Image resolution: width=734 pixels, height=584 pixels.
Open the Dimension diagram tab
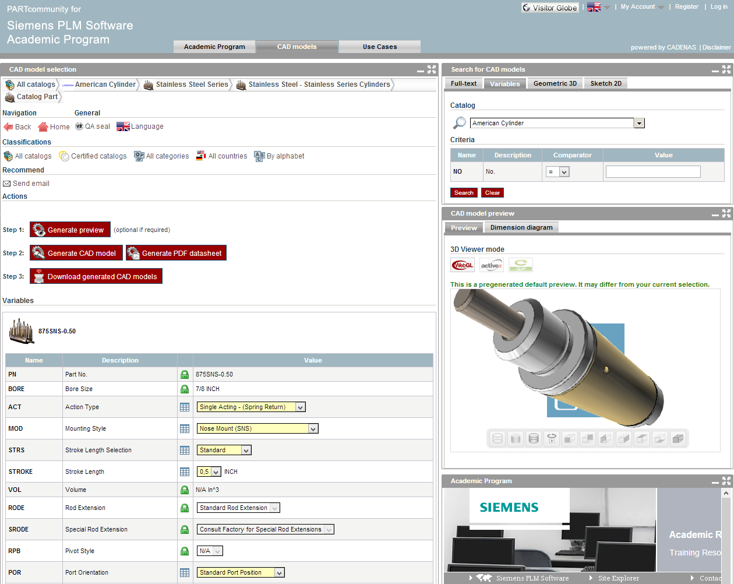(521, 227)
